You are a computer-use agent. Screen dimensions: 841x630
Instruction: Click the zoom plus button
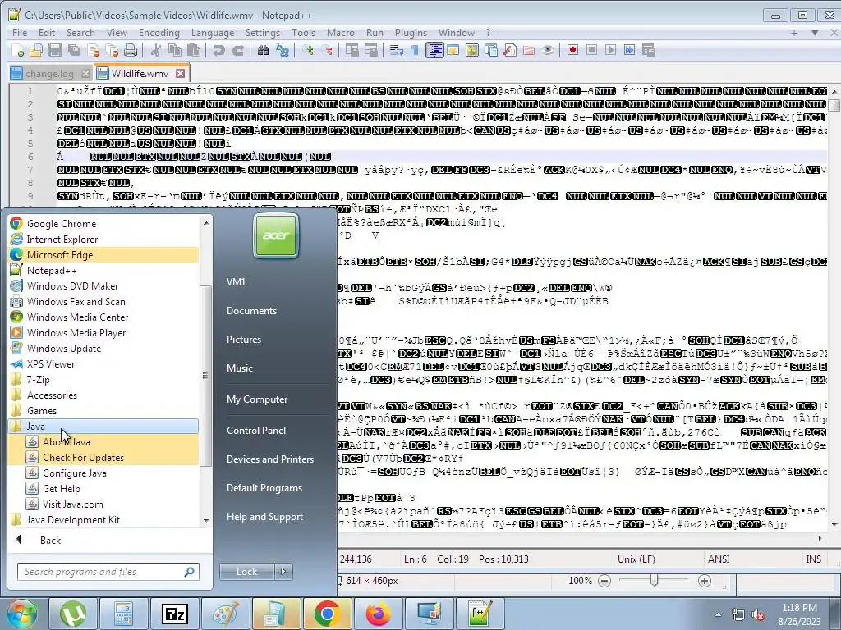point(704,581)
